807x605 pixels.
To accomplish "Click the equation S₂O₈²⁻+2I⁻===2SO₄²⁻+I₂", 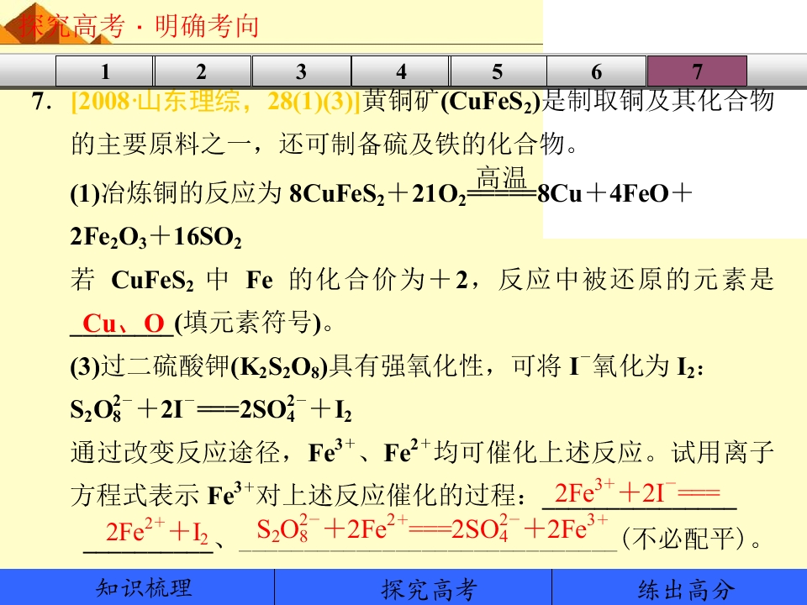I will [211, 409].
